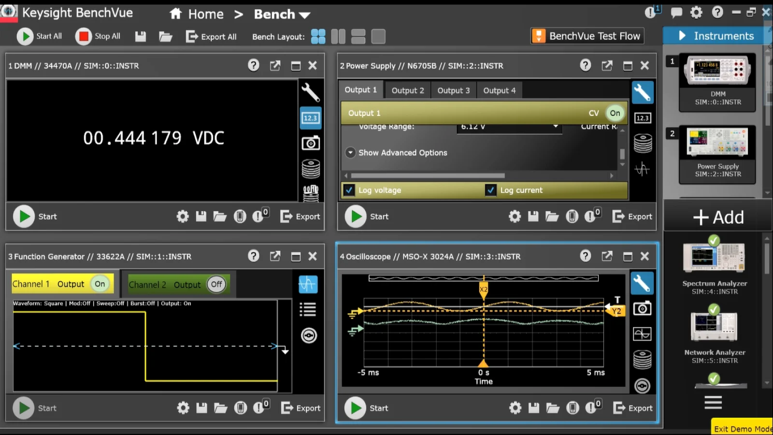
Task: Open a bench with the toolbar folder icon
Action: pyautogui.click(x=166, y=36)
